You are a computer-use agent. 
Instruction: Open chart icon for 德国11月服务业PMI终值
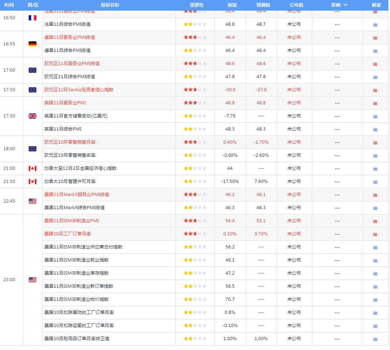[375, 38]
